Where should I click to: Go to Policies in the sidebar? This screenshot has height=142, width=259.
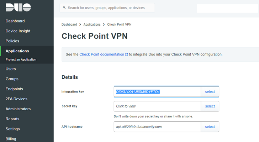tap(12, 41)
